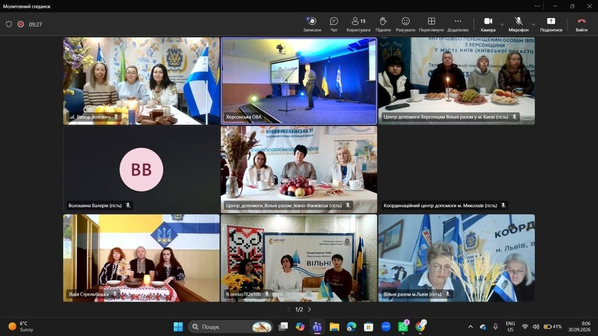Image resolution: width=598 pixels, height=336 pixels.
Task: Expand the microphone device options arrow
Action: 534,24
